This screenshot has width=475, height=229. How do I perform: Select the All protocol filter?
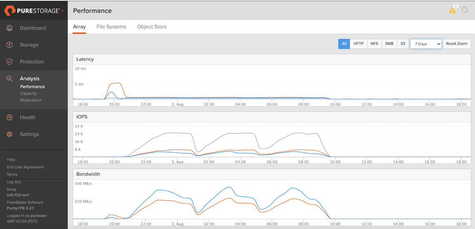pyautogui.click(x=344, y=44)
